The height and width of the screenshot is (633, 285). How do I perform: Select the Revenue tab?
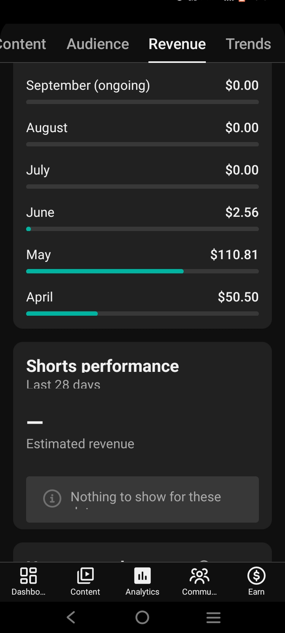tap(177, 44)
